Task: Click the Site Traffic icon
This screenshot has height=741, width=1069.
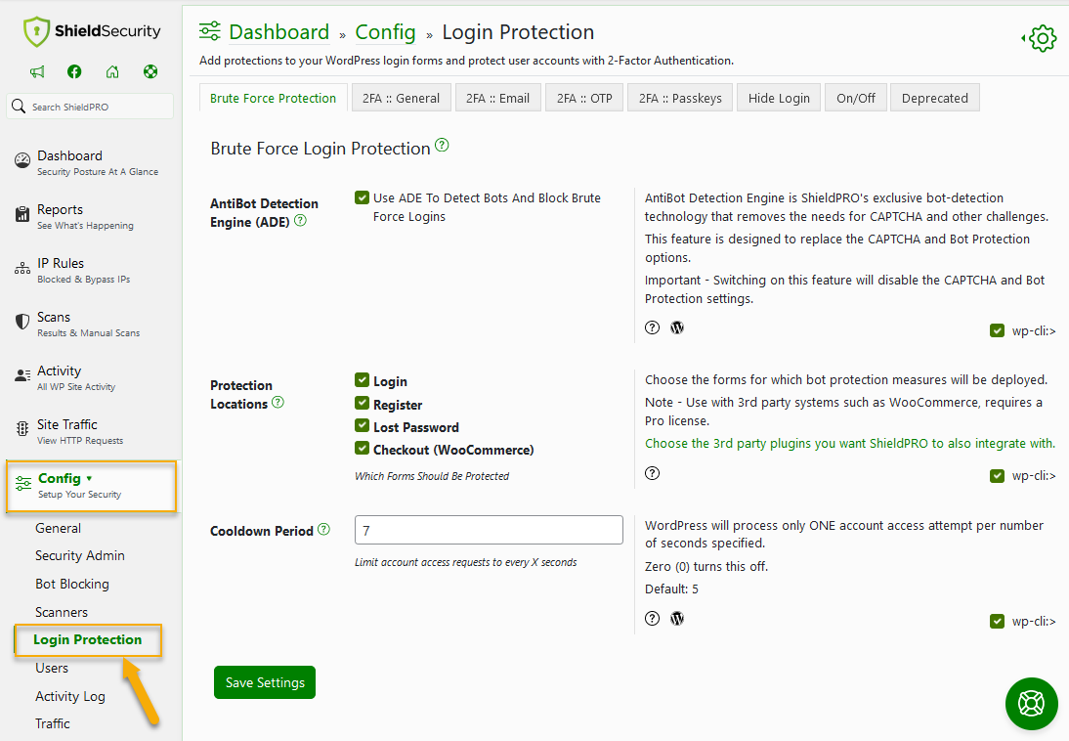Action: (x=22, y=428)
